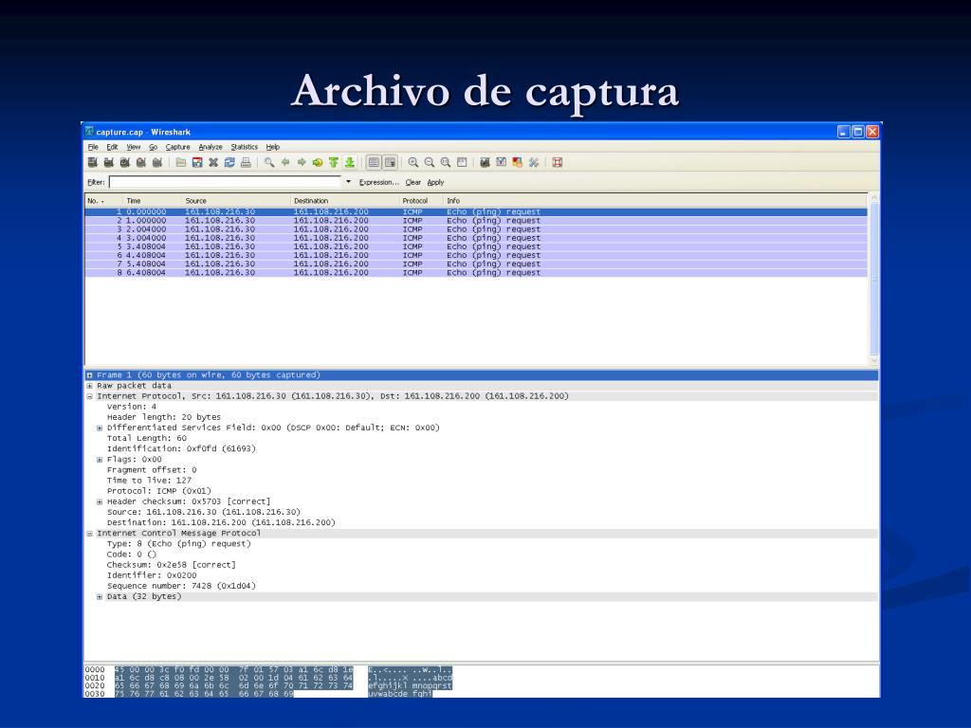Restart the running capture toolbar icon
The image size is (971, 728).
click(x=157, y=162)
